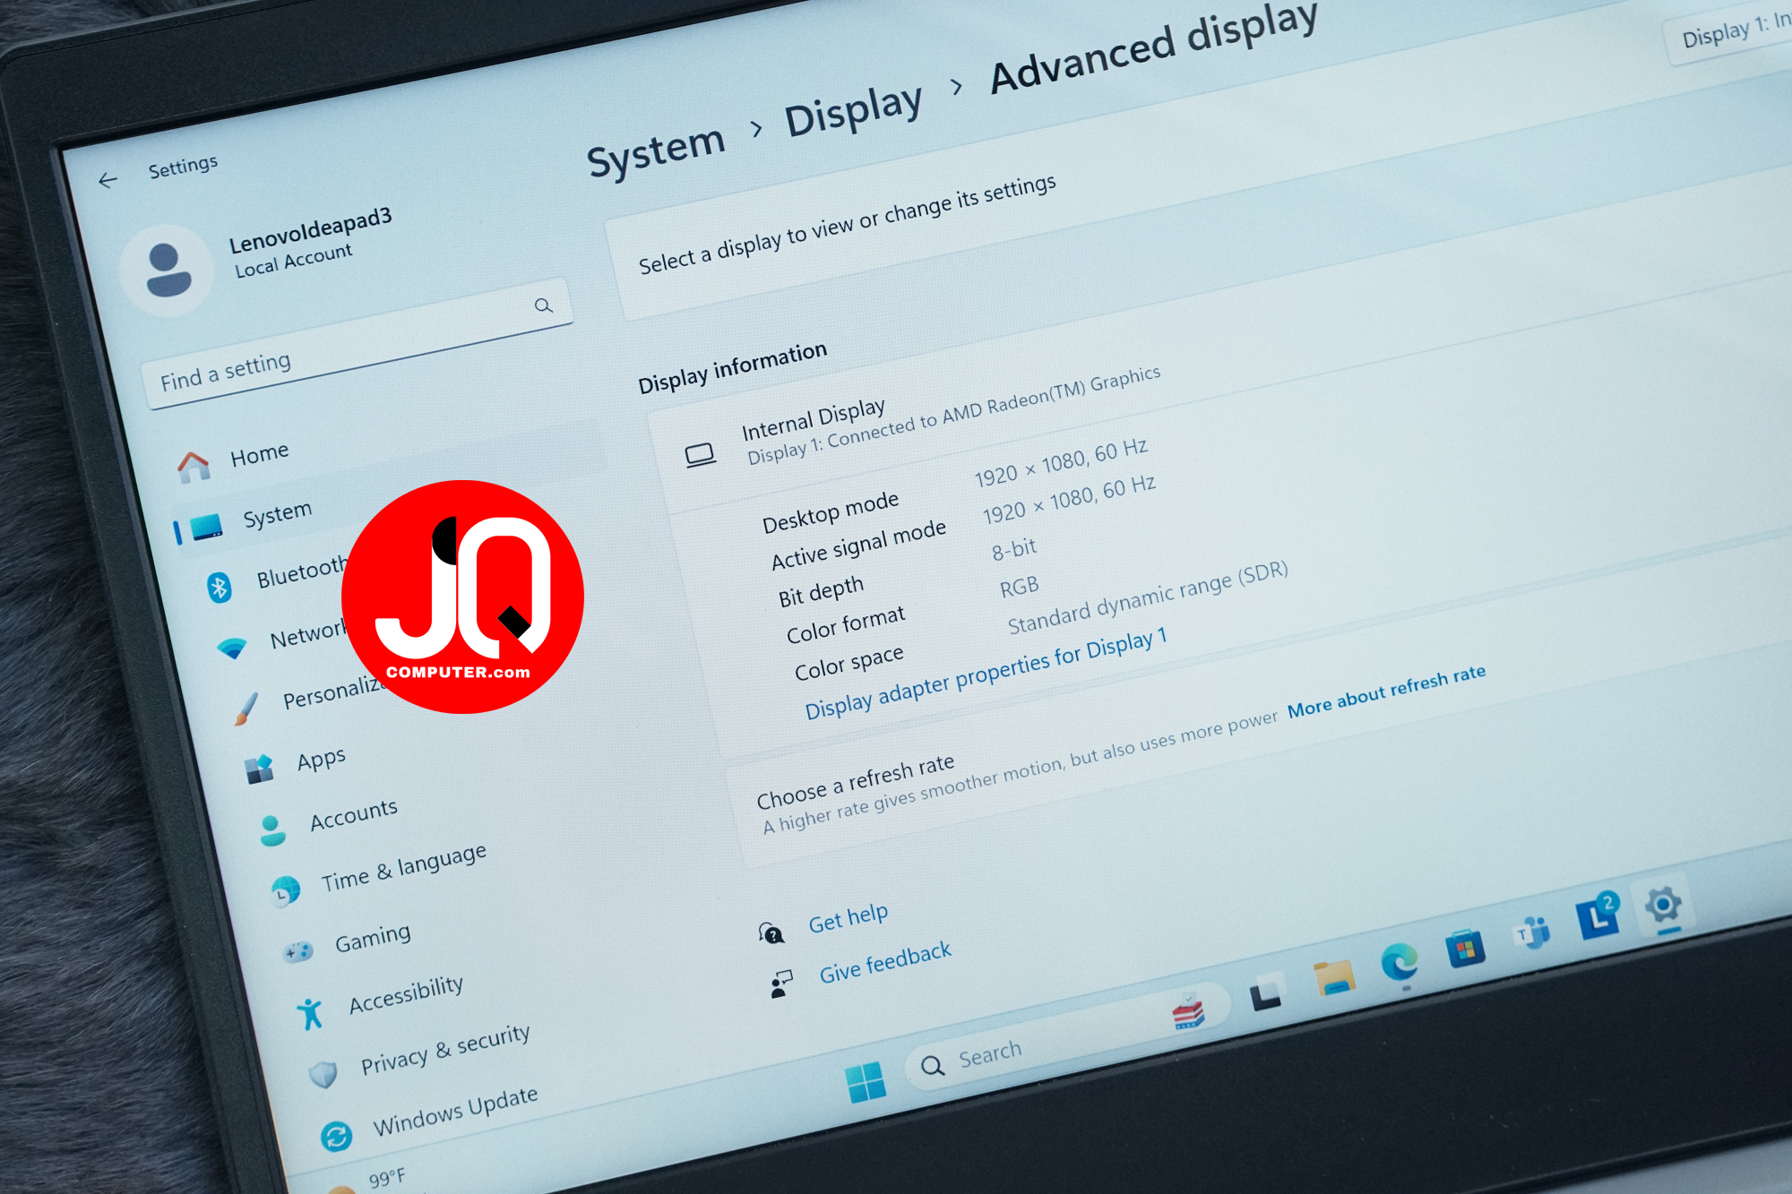The height and width of the screenshot is (1194, 1792).
Task: Click the Accounts person icon
Action: coord(272,830)
